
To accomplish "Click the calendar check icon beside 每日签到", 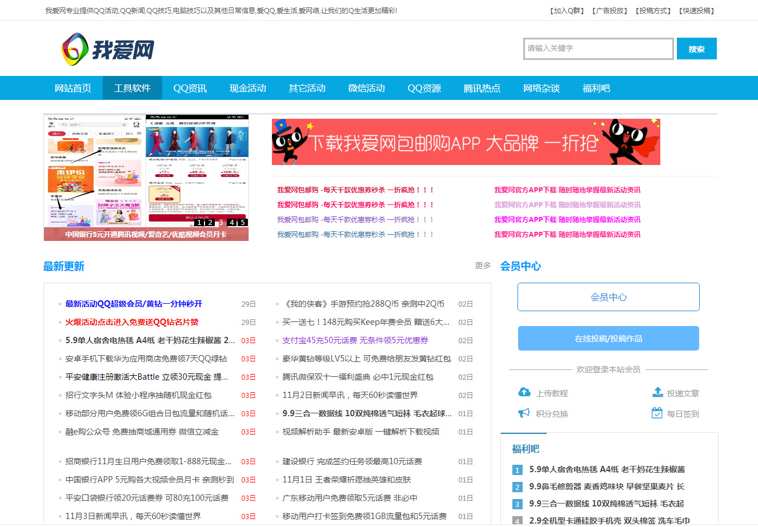I will pos(657,413).
